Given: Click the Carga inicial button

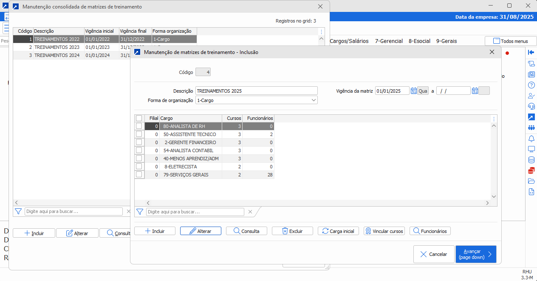Looking at the screenshot, I should point(339,231).
